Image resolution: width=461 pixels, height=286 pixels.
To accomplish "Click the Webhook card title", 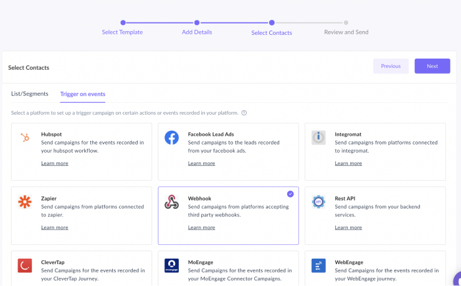I will click(199, 198).
